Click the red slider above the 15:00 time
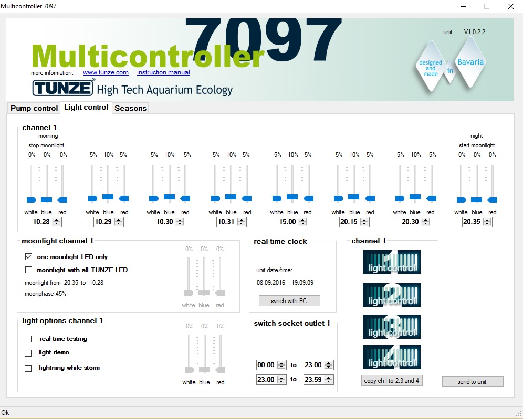 [309, 199]
